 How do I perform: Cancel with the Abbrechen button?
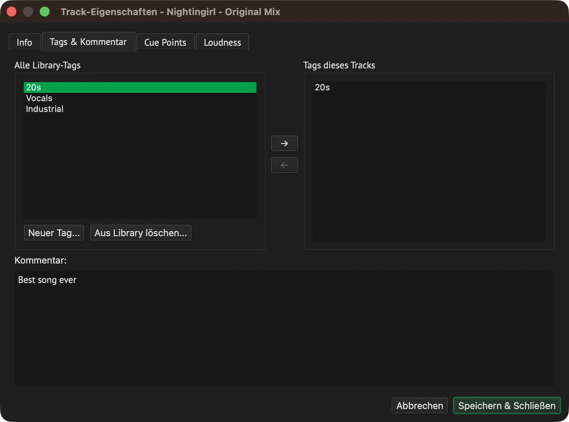tap(420, 405)
